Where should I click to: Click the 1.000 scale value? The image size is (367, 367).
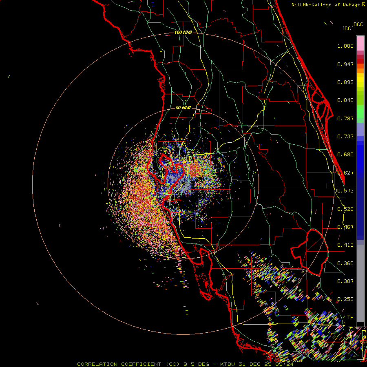pyautogui.click(x=345, y=46)
